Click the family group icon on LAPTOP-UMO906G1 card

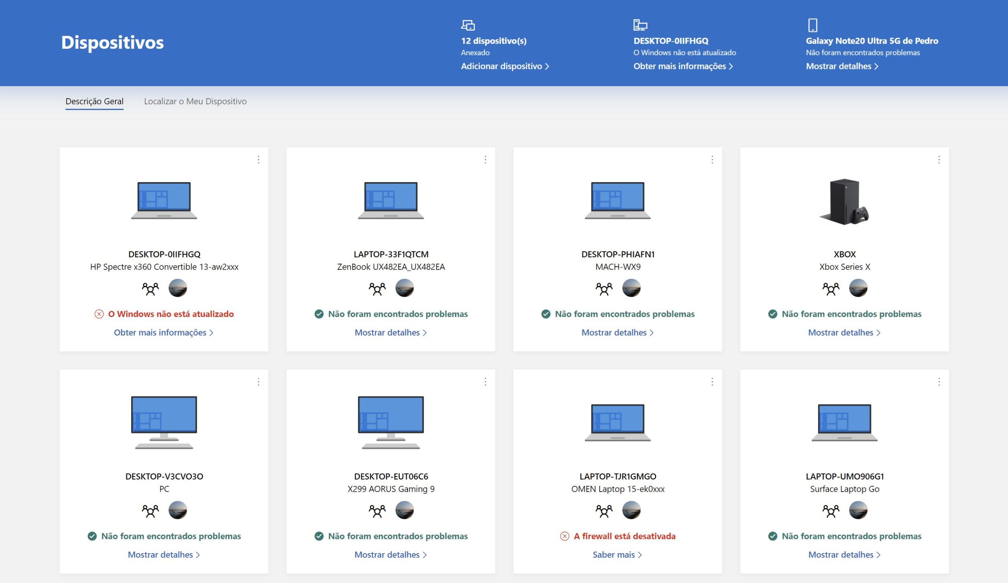click(831, 511)
